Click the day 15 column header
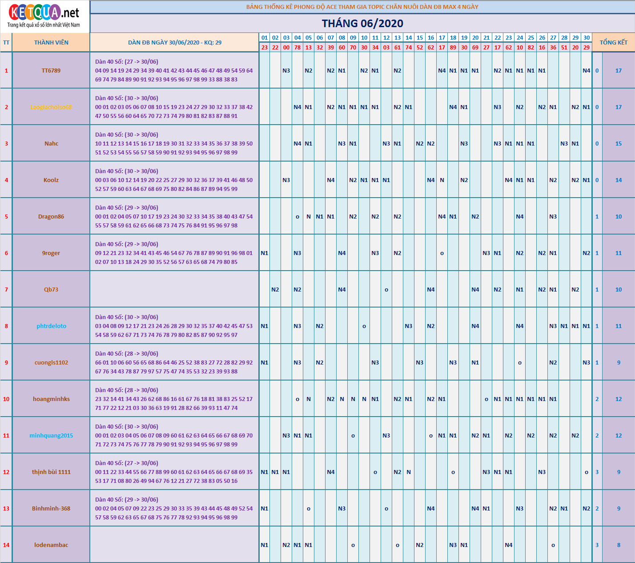Screen dimensions: 635x563 pyautogui.click(x=420, y=38)
